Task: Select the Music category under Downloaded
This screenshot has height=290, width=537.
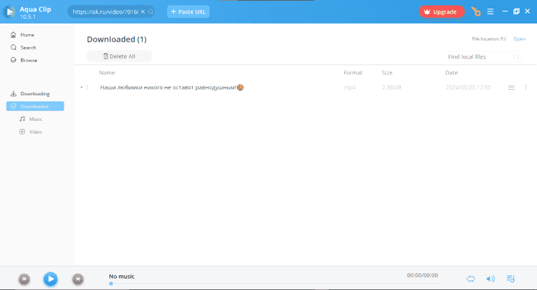Action: click(35, 119)
